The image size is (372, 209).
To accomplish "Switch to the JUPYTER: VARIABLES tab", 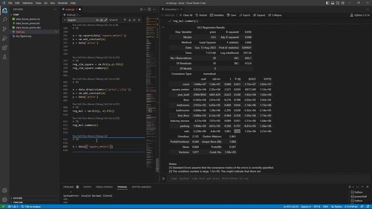I will (x=142, y=187).
